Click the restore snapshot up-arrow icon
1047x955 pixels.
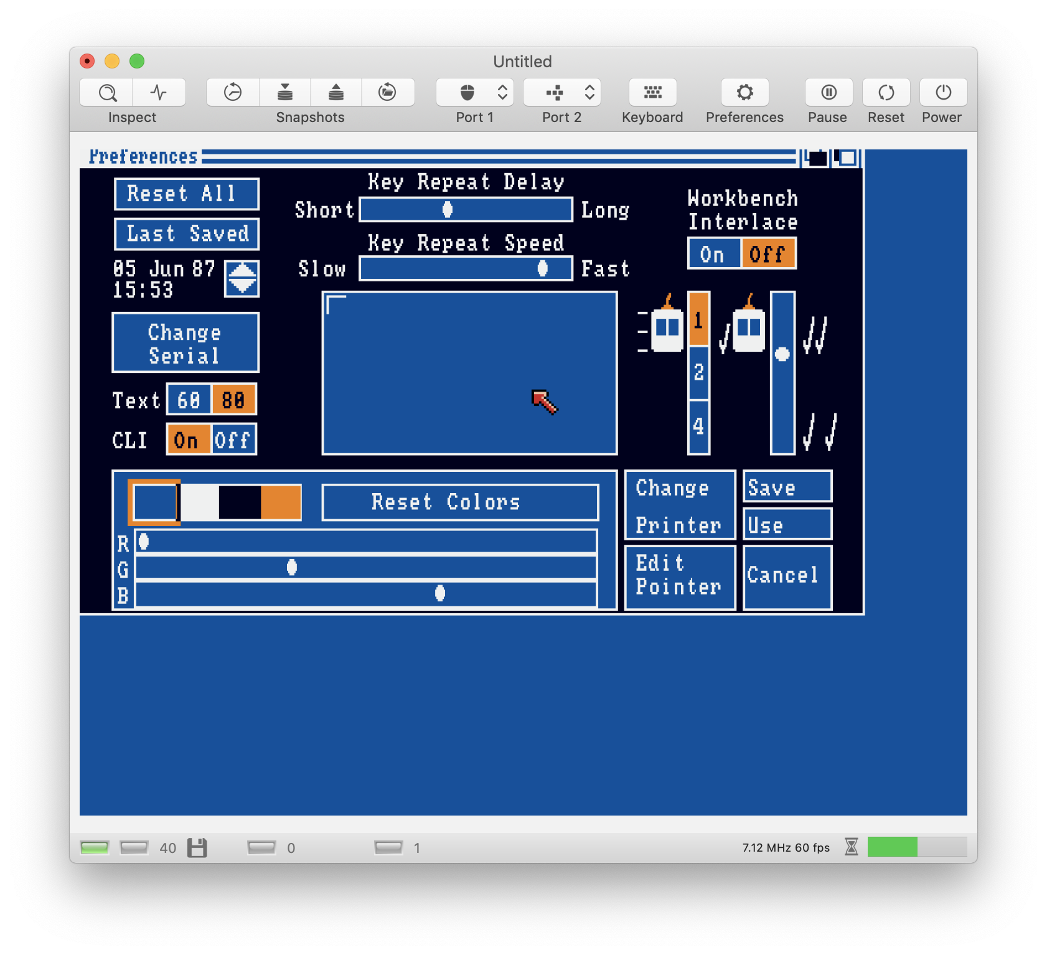[x=336, y=93]
